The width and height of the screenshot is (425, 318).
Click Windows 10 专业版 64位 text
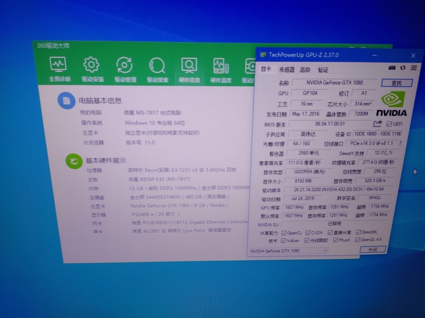click(x=155, y=123)
